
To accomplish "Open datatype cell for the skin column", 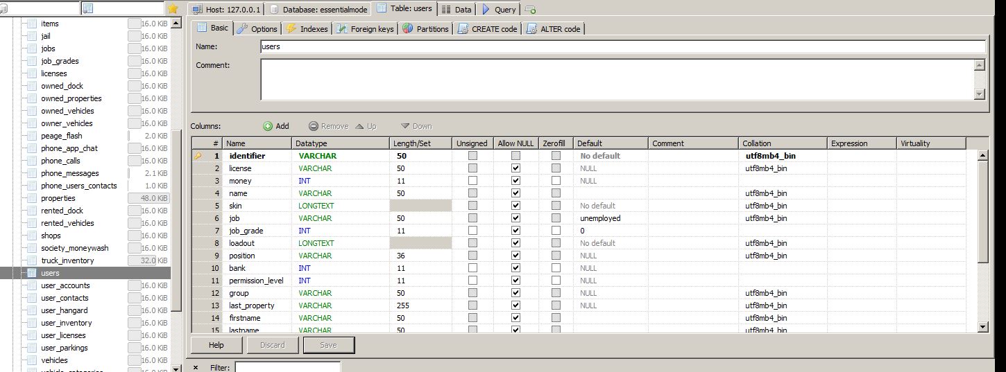I will tap(340, 206).
